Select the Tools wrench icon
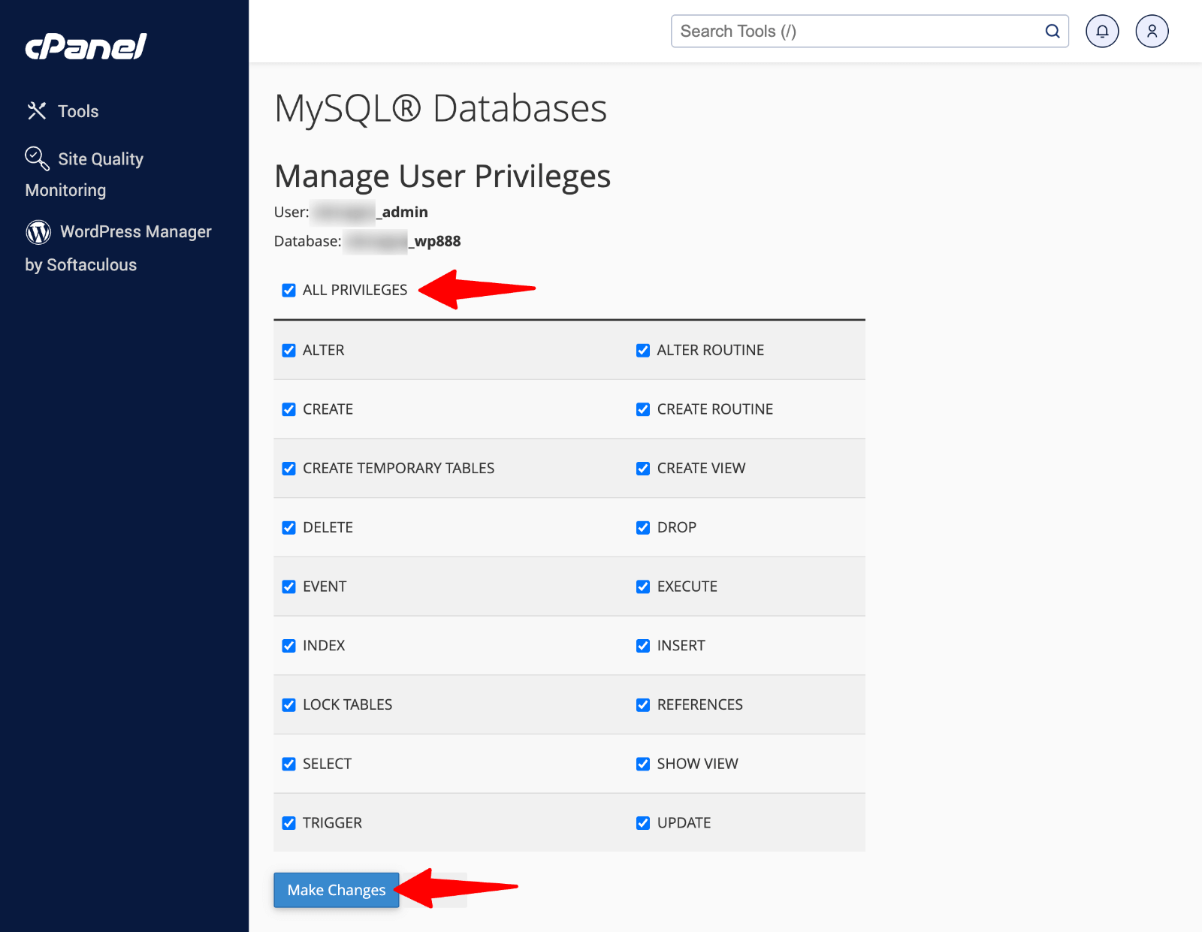 click(36, 110)
